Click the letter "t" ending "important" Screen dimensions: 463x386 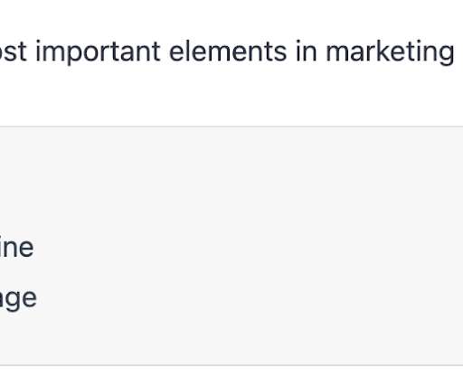pyautogui.click(x=156, y=52)
